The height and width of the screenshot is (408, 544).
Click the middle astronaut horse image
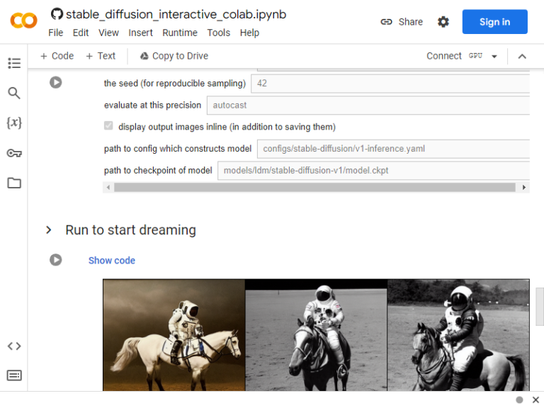click(316, 335)
